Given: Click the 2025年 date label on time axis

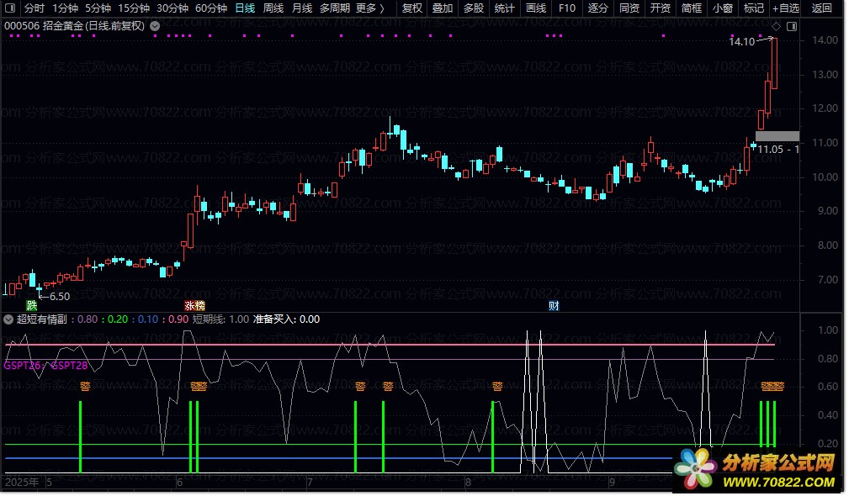Looking at the screenshot, I should pos(22,483).
